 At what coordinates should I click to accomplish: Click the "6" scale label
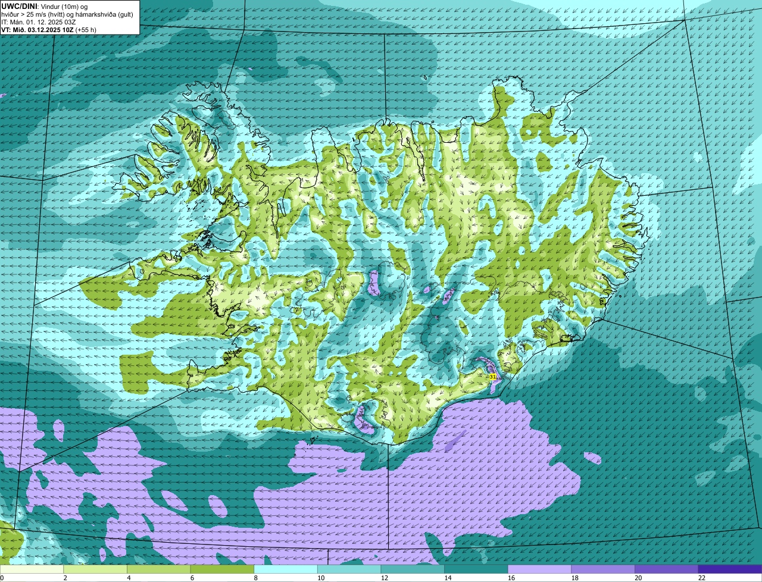[x=192, y=578]
